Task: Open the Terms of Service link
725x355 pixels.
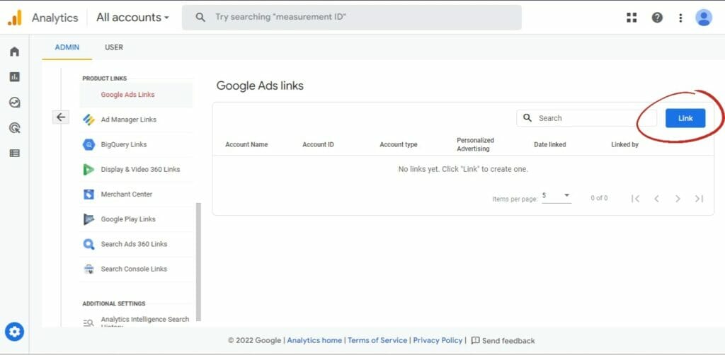Action: (x=377, y=341)
